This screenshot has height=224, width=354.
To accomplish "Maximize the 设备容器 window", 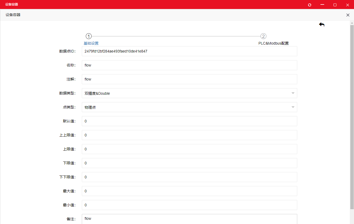I will coord(335,5).
